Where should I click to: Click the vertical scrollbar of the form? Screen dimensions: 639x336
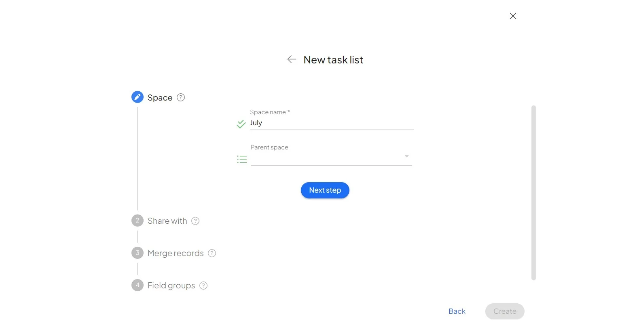[533, 193]
